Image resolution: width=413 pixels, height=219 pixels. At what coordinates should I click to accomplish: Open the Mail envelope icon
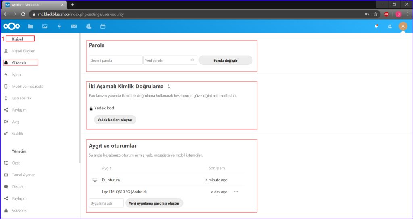(x=74, y=26)
